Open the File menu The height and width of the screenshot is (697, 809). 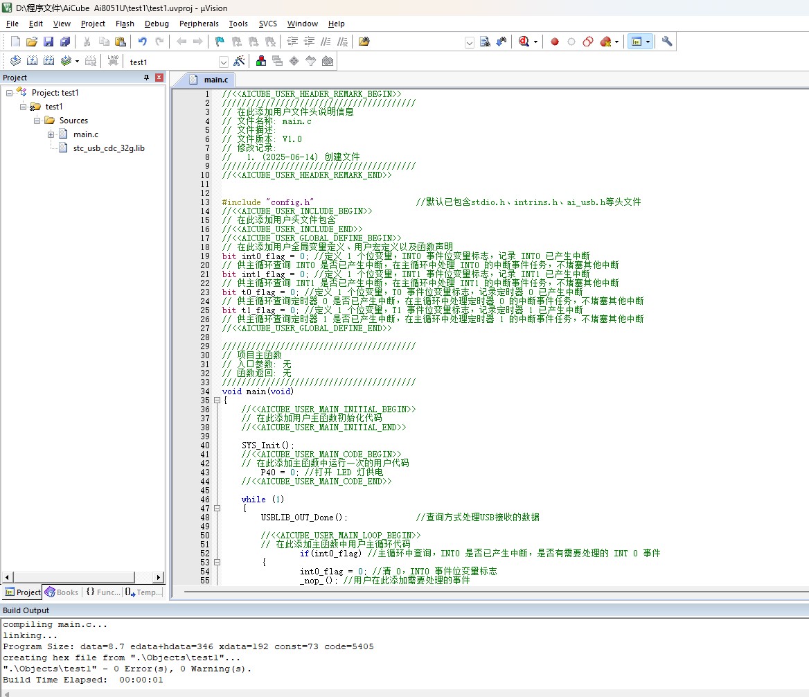[12, 24]
